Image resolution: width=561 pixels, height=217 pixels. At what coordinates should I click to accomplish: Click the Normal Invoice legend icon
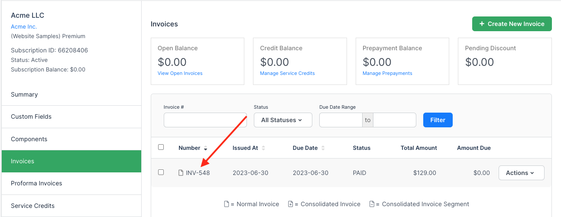tap(226, 204)
